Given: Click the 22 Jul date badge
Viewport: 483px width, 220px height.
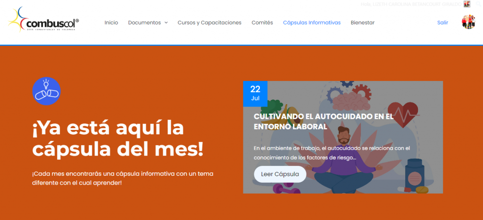Looking at the screenshot, I should pos(255,93).
